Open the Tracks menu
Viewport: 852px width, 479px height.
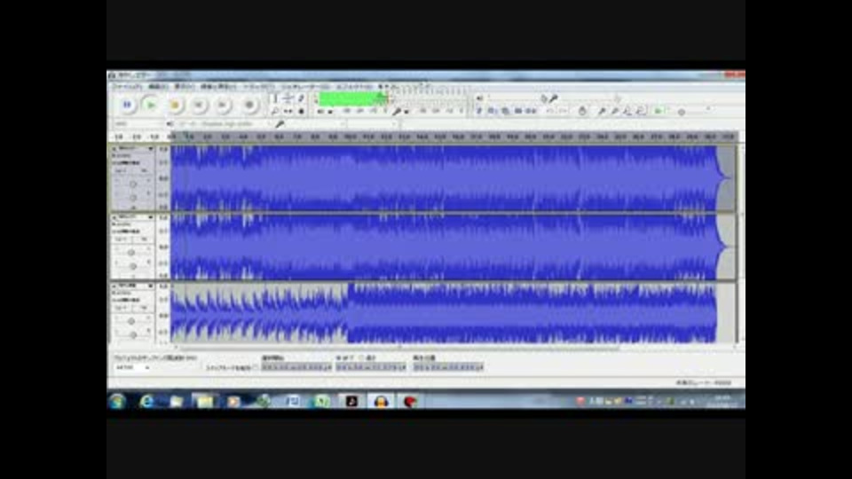[x=258, y=87]
